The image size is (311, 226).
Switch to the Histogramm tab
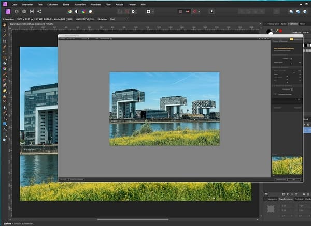pyautogui.click(x=274, y=24)
